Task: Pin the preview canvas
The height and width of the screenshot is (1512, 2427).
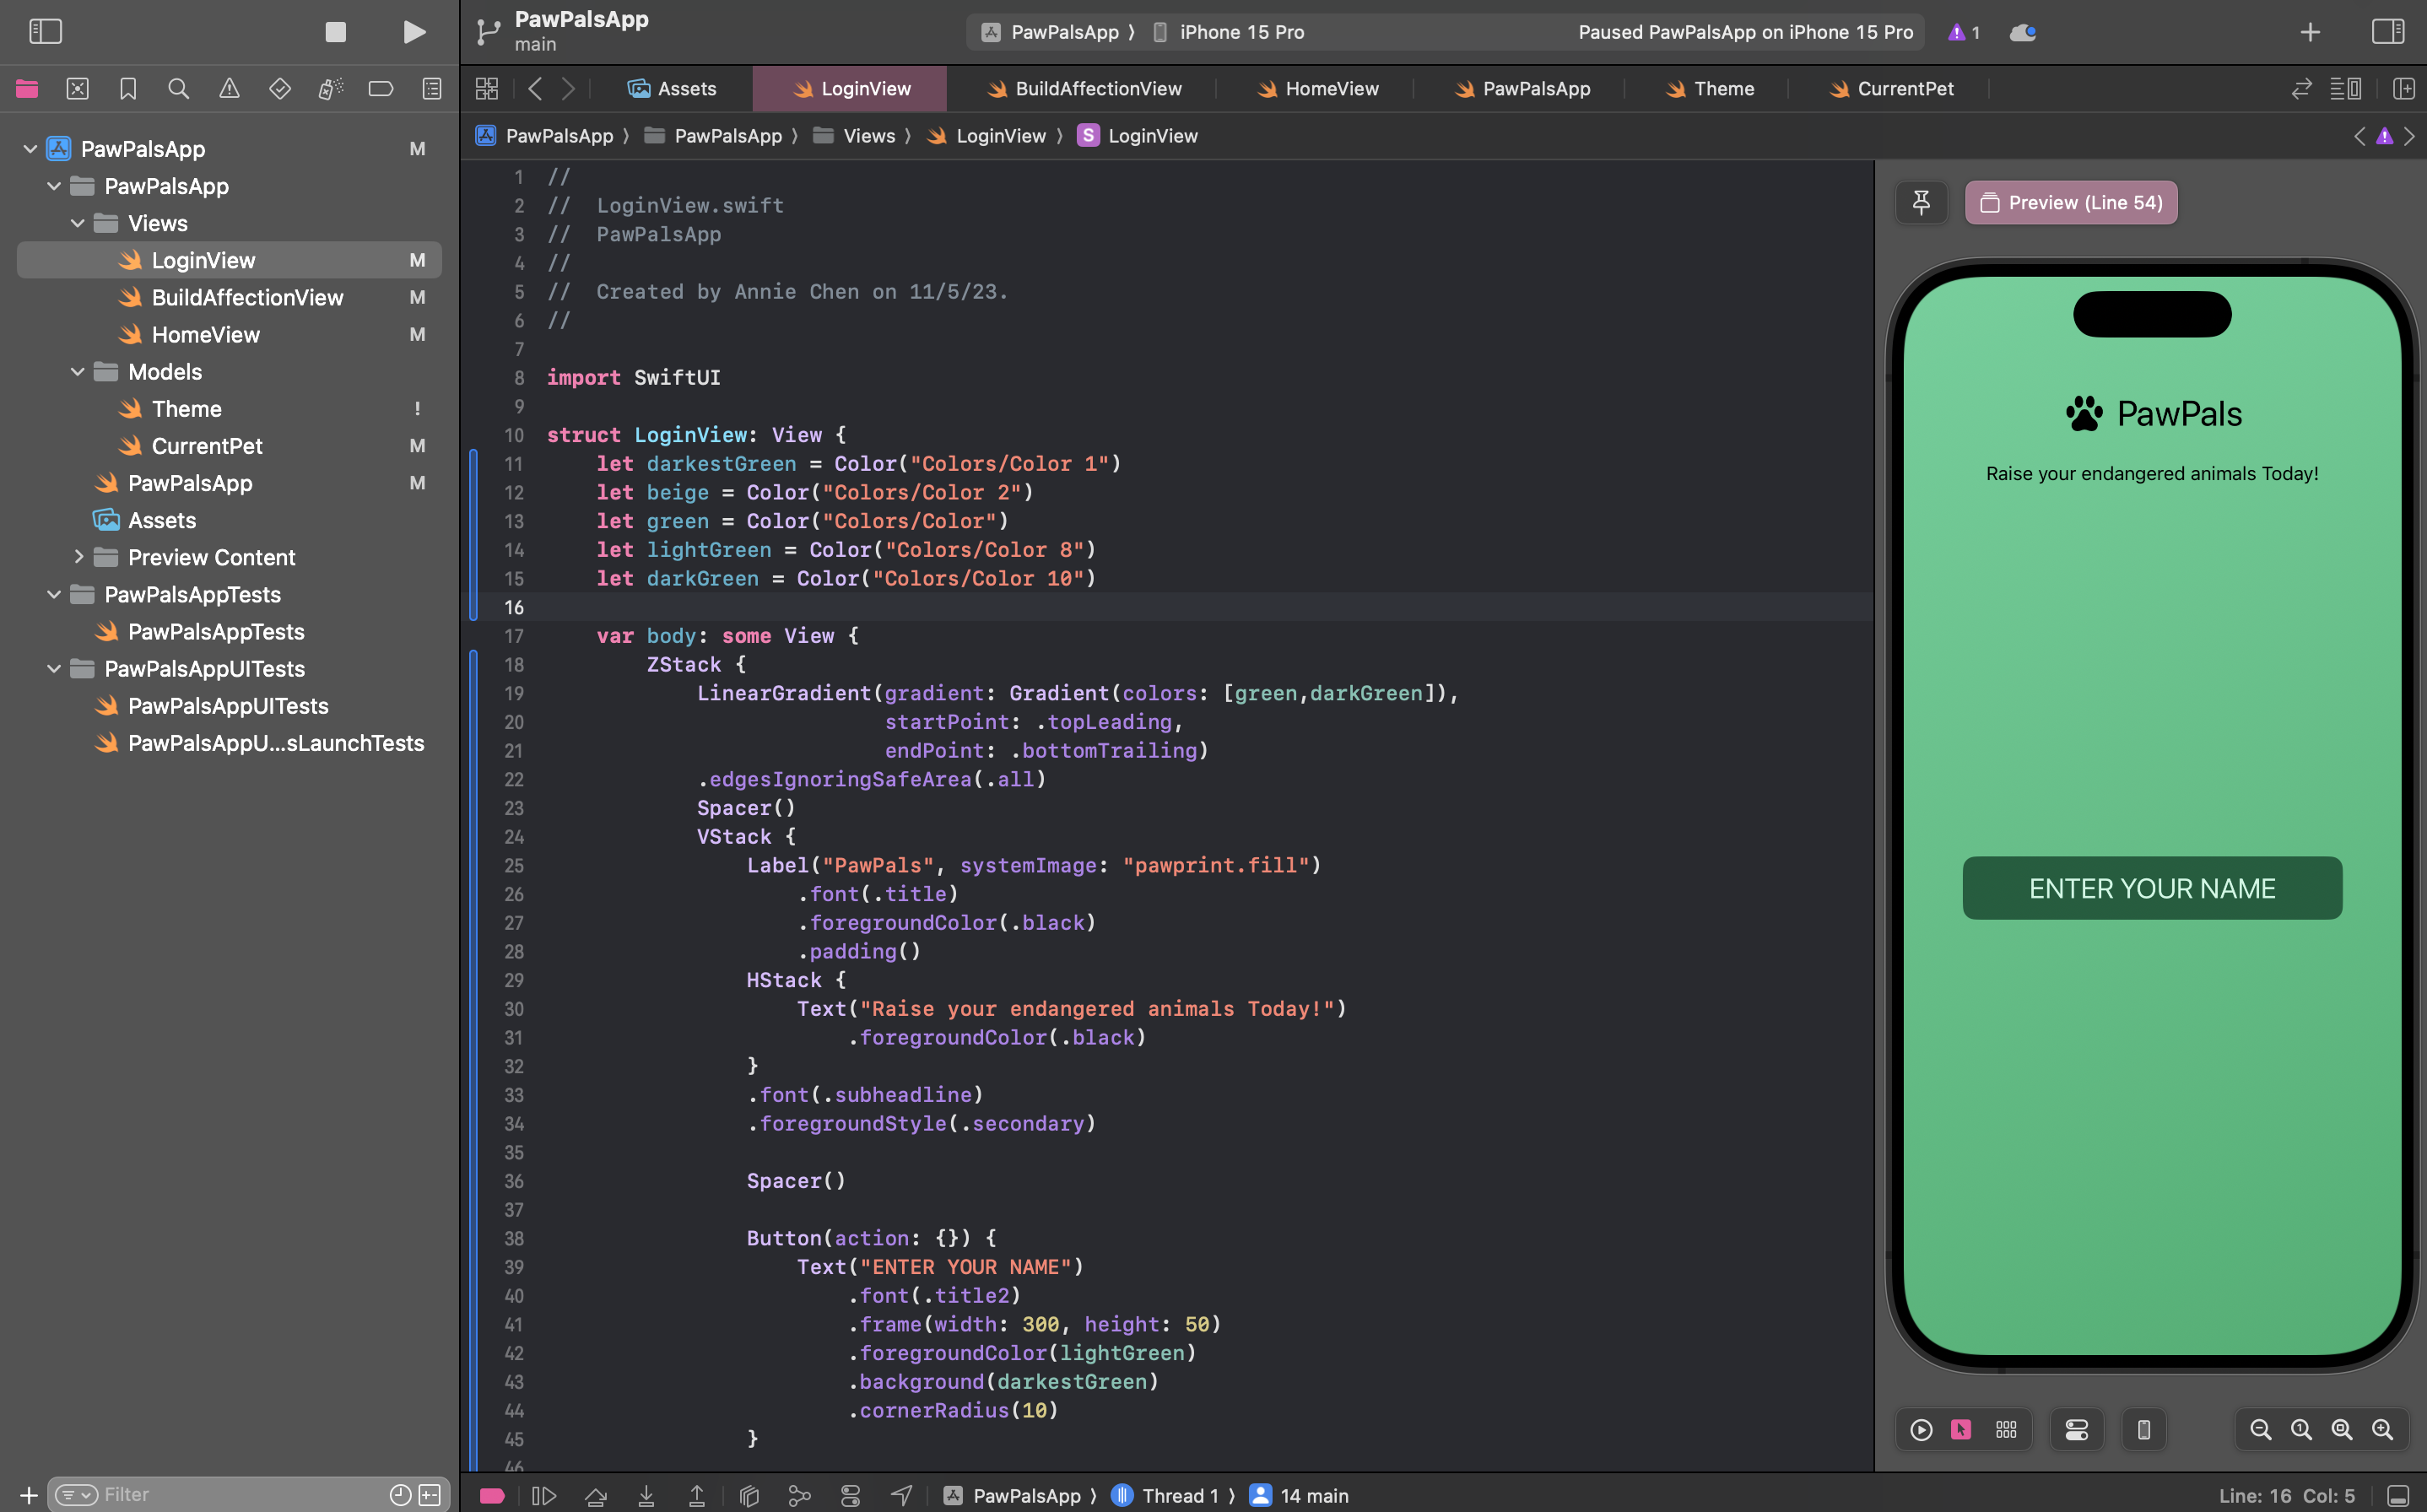Action: point(1921,203)
